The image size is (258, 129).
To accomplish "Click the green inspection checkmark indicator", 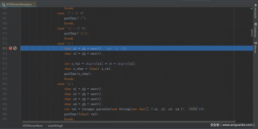I will click(251, 8).
